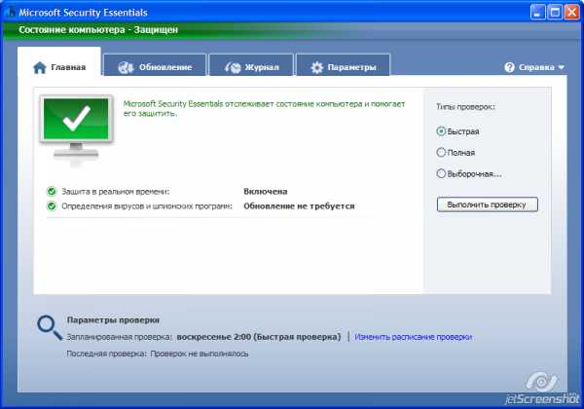Click the Защита в реальном времени label
Image resolution: width=584 pixels, height=409 pixels.
(x=116, y=192)
